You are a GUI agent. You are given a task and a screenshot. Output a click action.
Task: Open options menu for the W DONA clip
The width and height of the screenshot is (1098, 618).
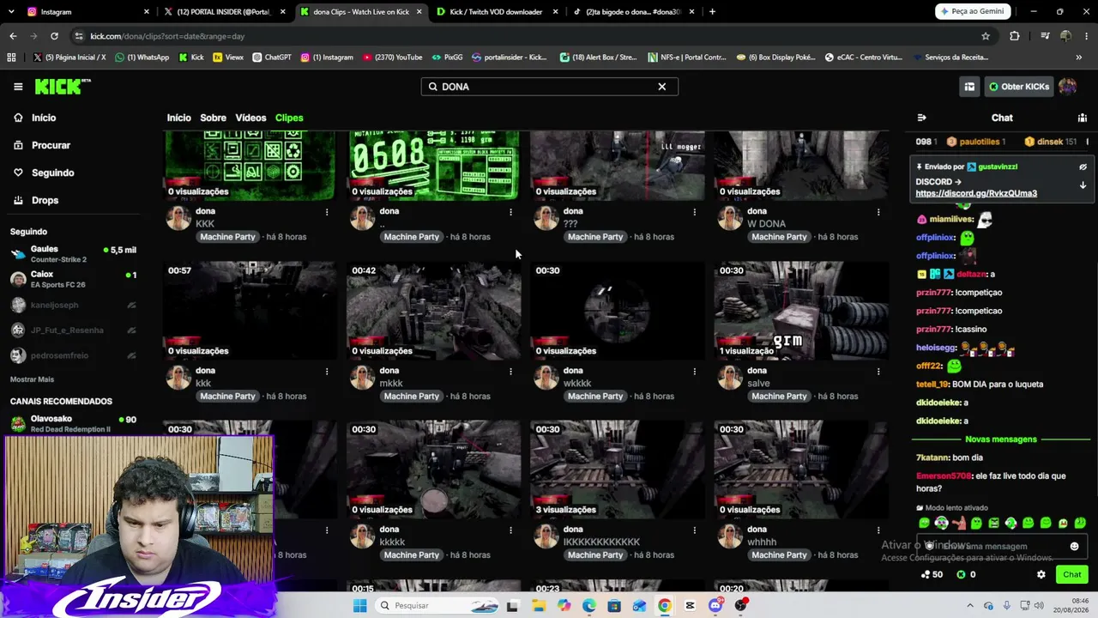click(x=878, y=211)
